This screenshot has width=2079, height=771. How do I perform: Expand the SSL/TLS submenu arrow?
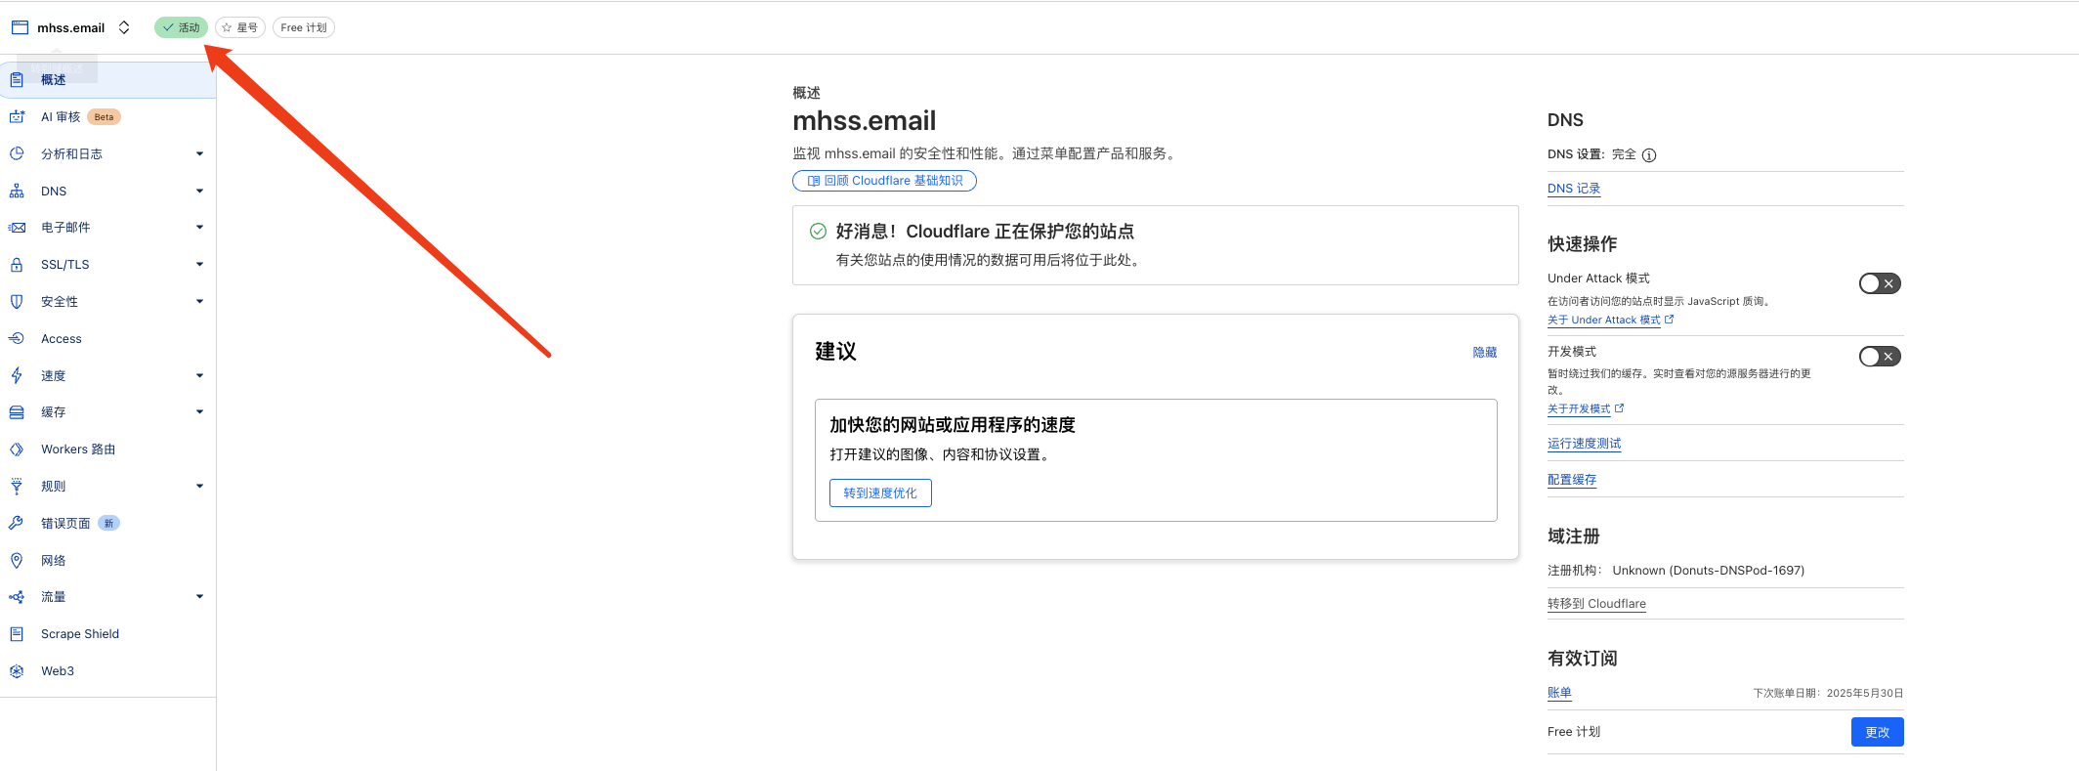(x=199, y=264)
